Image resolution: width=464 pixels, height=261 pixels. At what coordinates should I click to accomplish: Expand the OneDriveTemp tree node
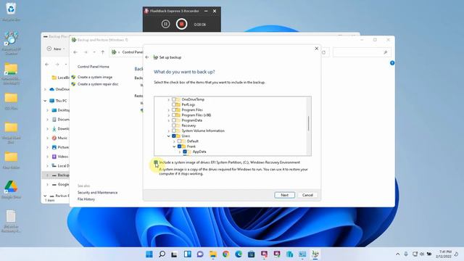(169, 100)
